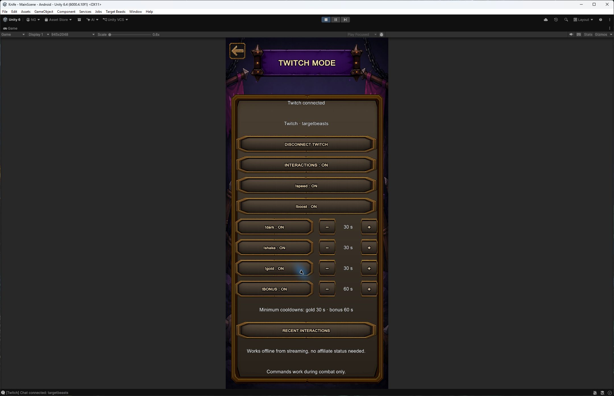Toggle Game view audio mute icon

(571, 34)
